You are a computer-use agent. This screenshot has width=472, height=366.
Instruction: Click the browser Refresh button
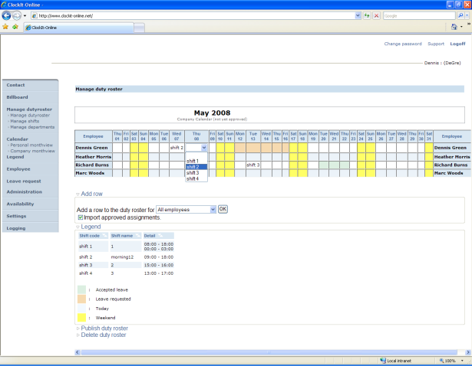[x=368, y=15]
